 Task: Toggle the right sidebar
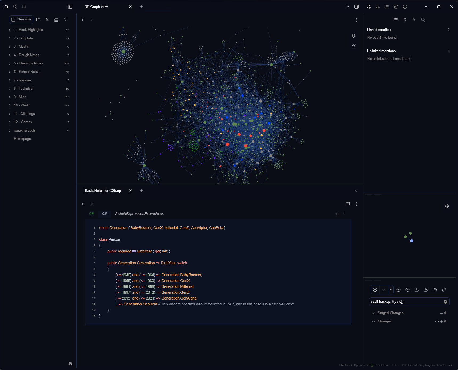[x=356, y=7]
